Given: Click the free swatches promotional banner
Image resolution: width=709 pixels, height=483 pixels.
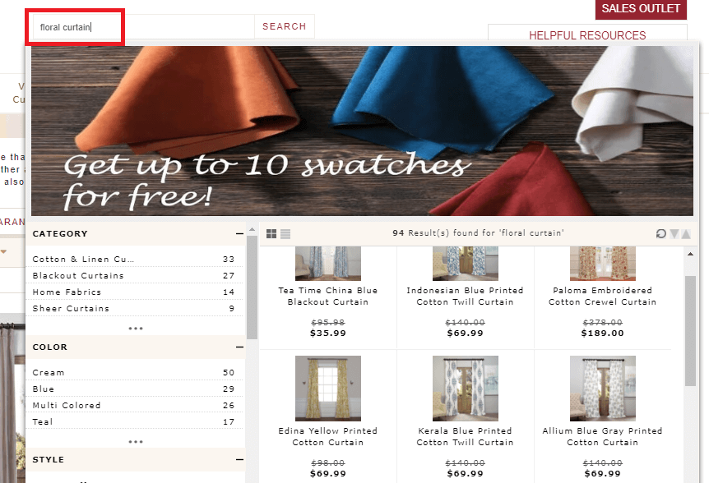Looking at the screenshot, I should pyautogui.click(x=362, y=131).
